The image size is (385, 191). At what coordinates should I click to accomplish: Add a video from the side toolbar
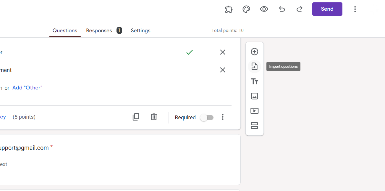254,111
